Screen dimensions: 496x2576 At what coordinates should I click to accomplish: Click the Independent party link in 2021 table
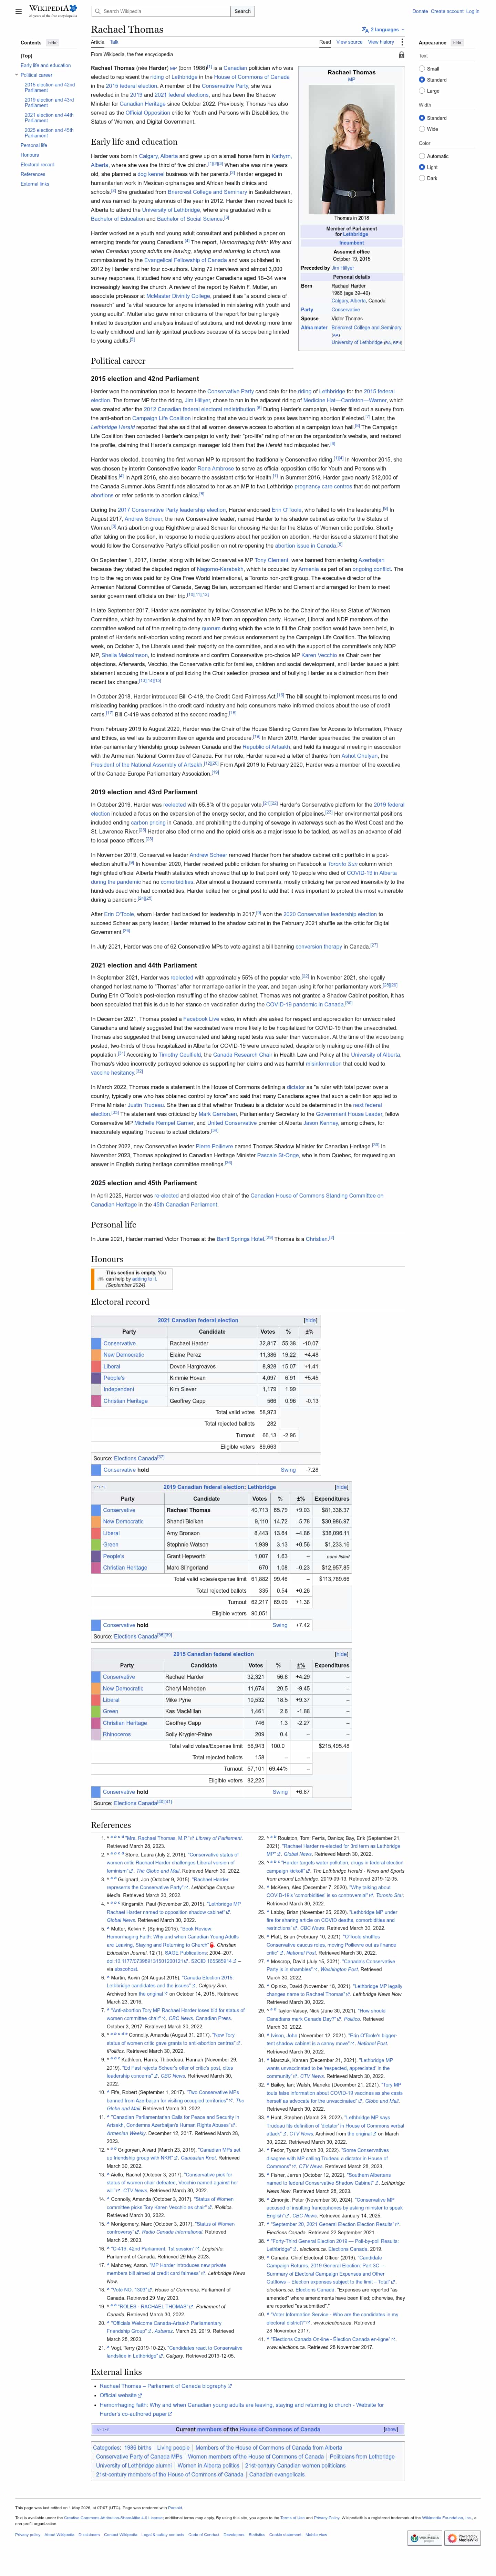tap(119, 1389)
